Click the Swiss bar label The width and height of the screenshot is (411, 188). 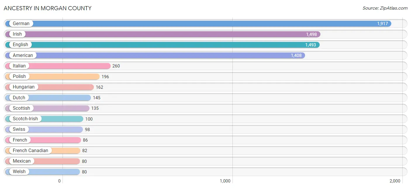point(19,129)
